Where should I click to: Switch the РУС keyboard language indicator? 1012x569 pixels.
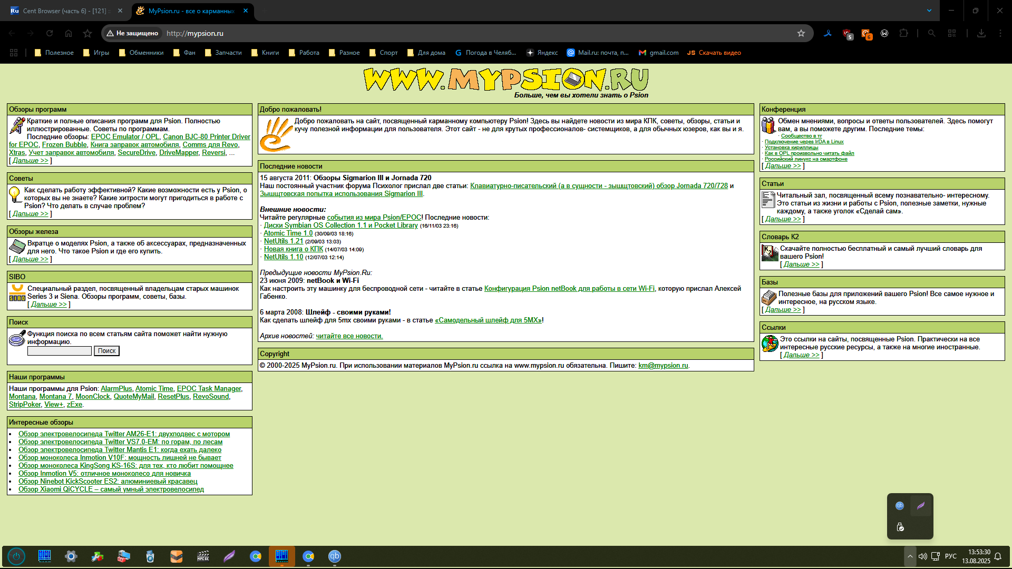(951, 556)
